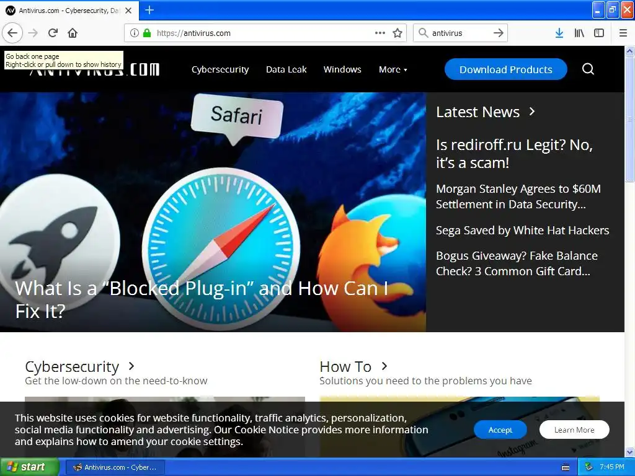The image size is (635, 476).
Task: Click the scrollbar up arrow
Action: coord(629,51)
